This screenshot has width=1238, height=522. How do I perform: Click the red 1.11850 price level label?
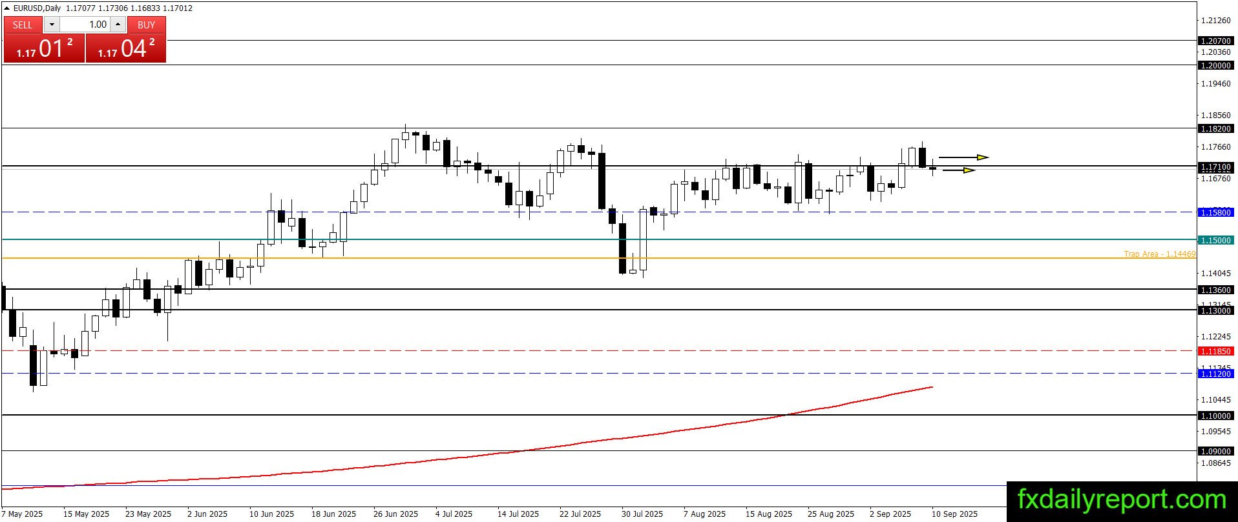(x=1215, y=351)
